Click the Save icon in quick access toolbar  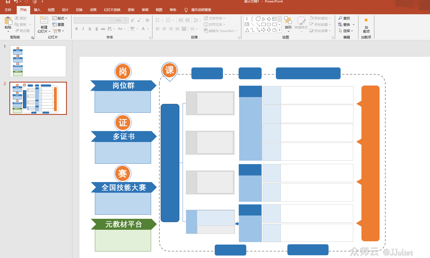click(8, 2)
